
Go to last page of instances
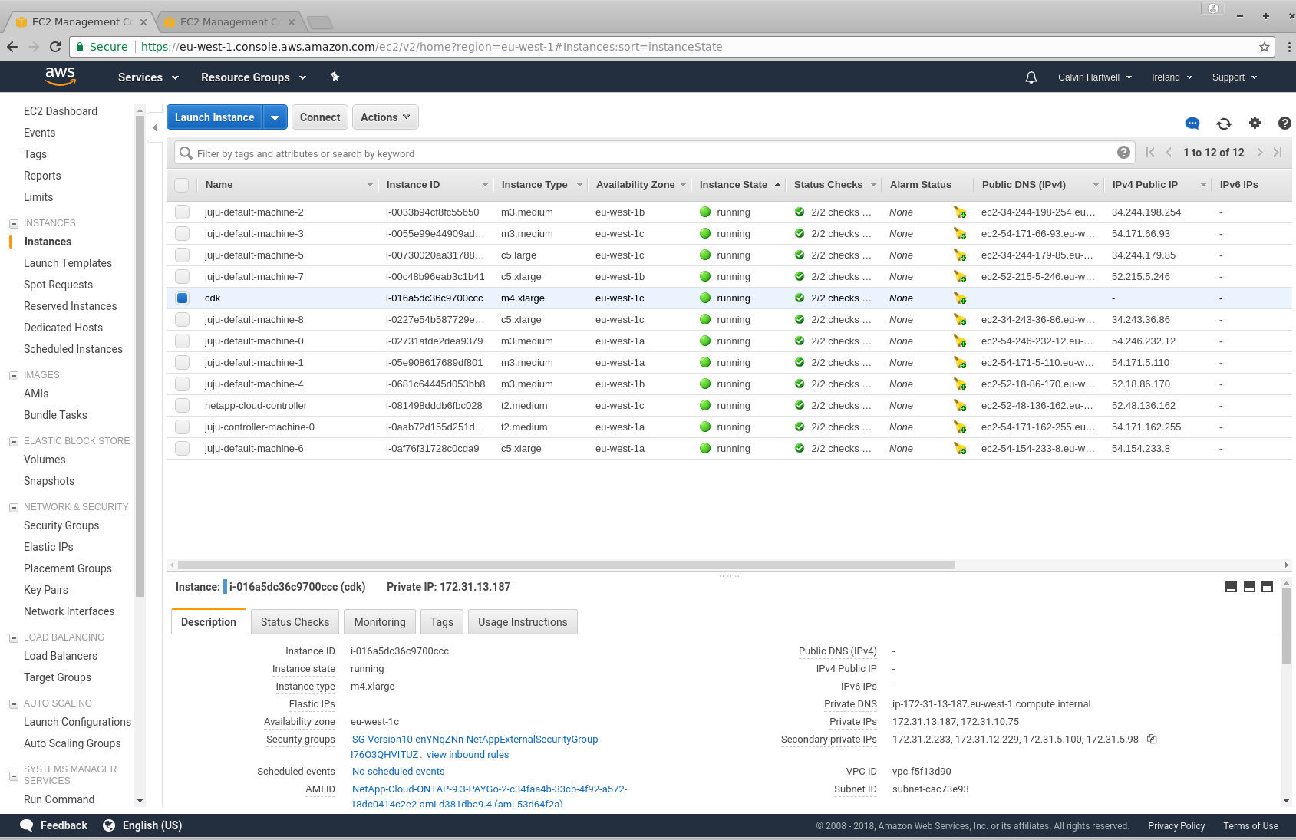(1278, 153)
